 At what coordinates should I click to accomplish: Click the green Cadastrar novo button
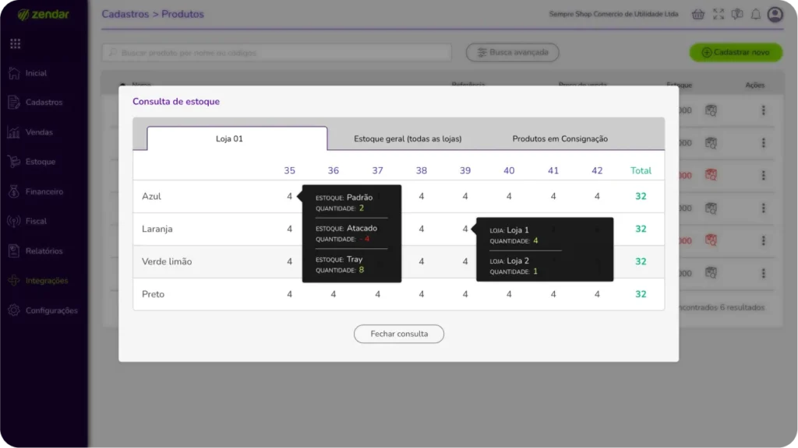pyautogui.click(x=735, y=52)
